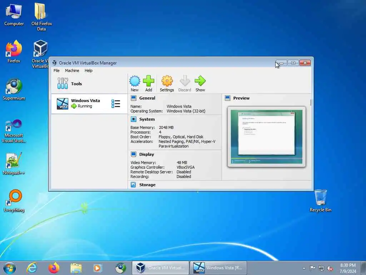Image resolution: width=366 pixels, height=275 pixels.
Task: Open the File menu
Action: point(56,71)
